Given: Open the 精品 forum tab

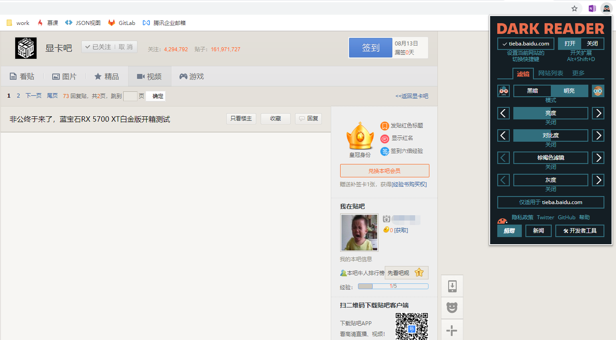Looking at the screenshot, I should click(x=107, y=77).
